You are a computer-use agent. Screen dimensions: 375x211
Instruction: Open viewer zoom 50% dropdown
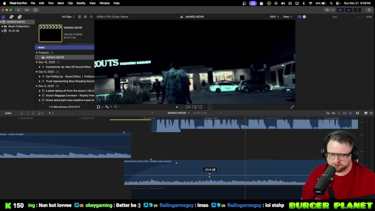coord(275,17)
